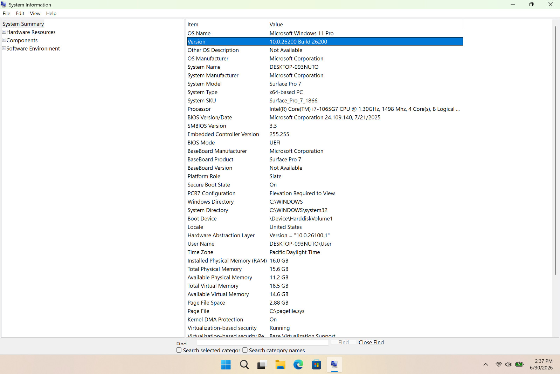This screenshot has height=374, width=560.
Task: Select the System Model row
Action: tap(325, 84)
